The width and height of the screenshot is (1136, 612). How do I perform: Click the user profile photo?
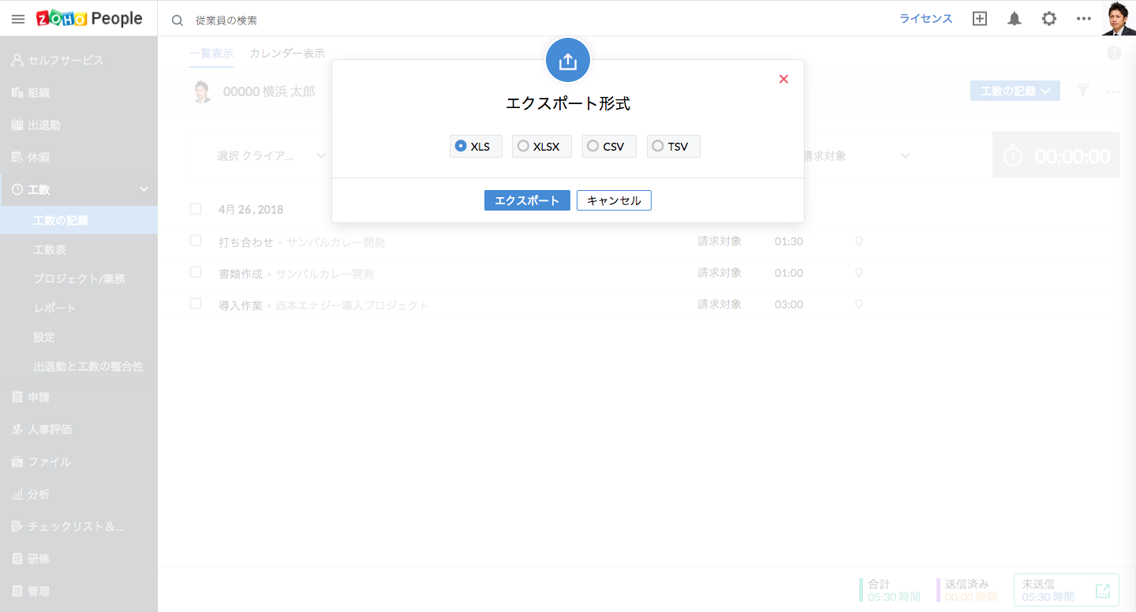click(1119, 18)
